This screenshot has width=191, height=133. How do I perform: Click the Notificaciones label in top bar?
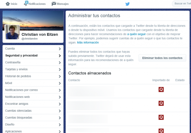click(37, 4)
